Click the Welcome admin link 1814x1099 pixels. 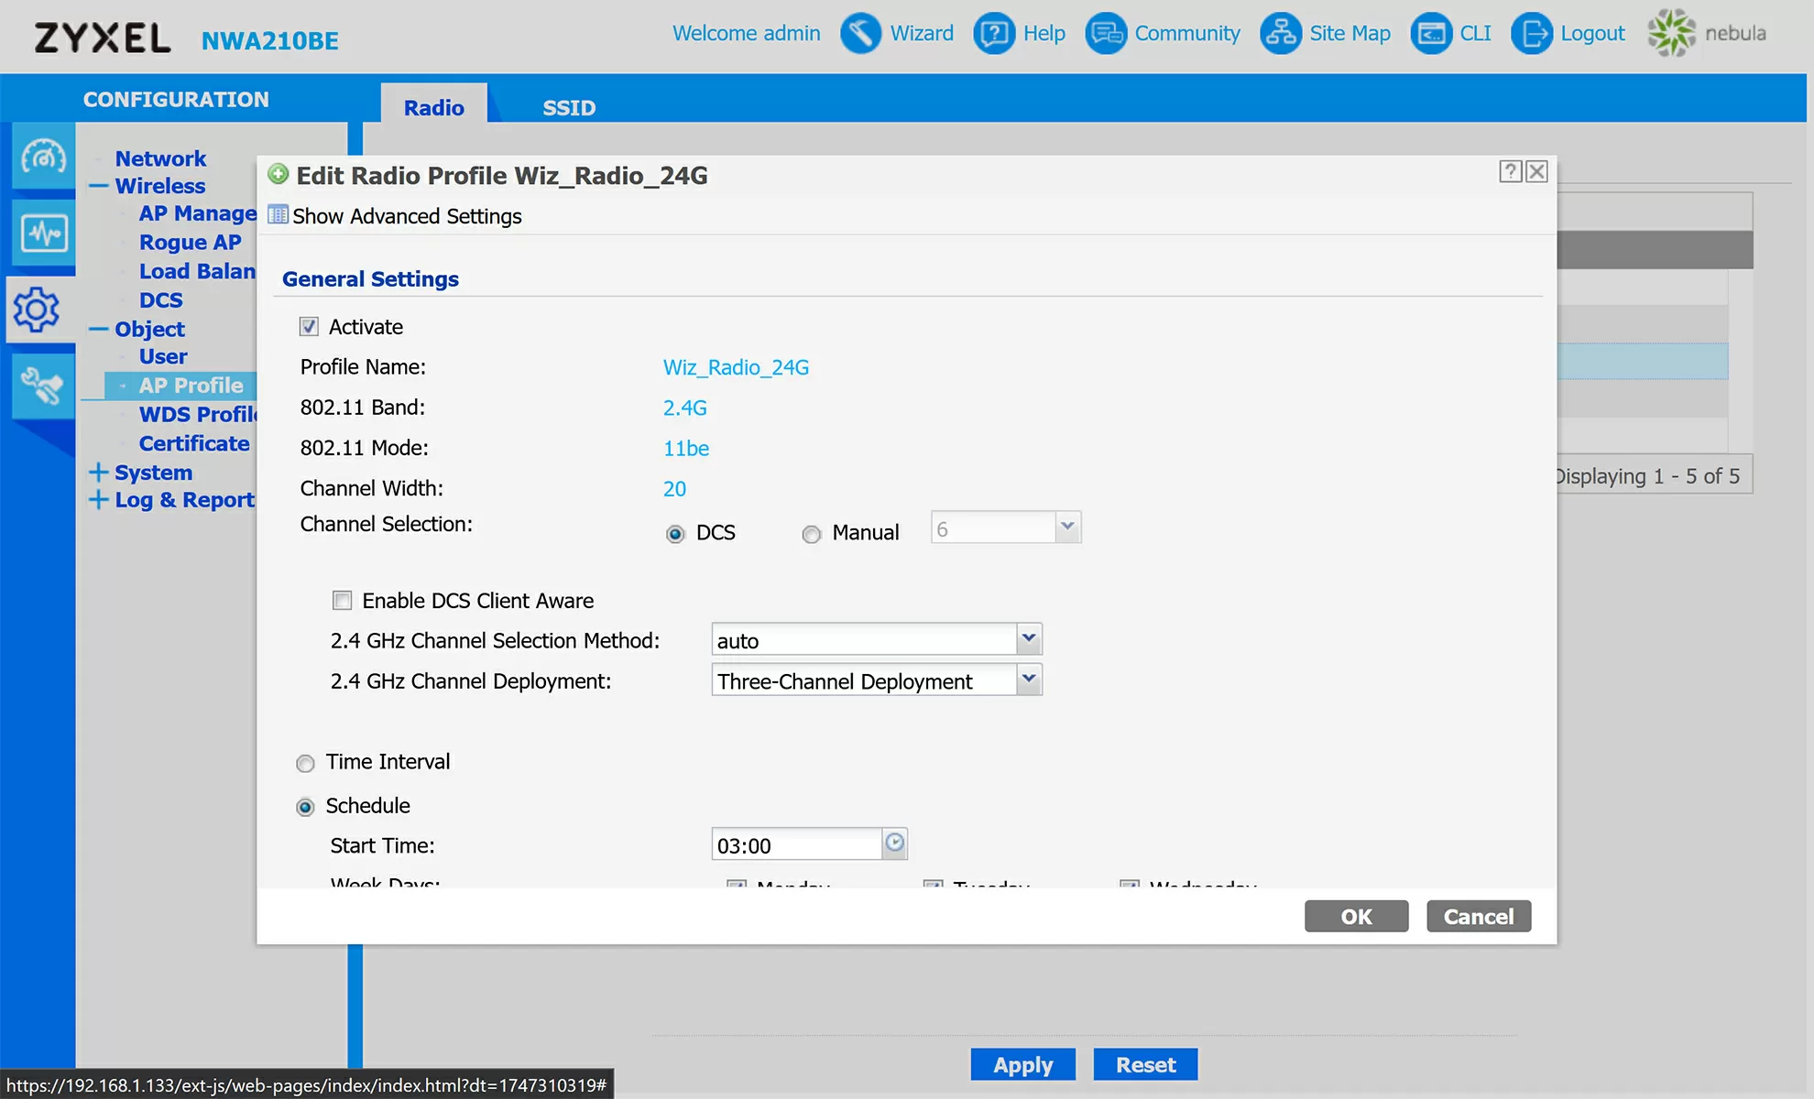[747, 33]
